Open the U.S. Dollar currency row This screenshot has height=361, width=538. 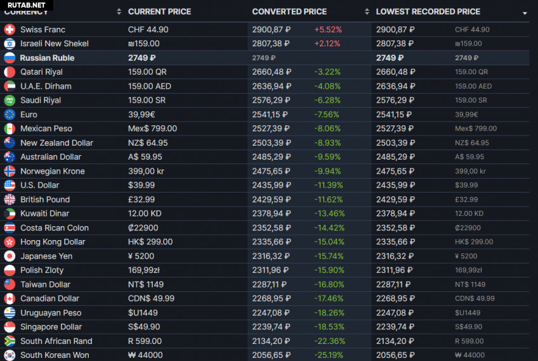coord(39,186)
